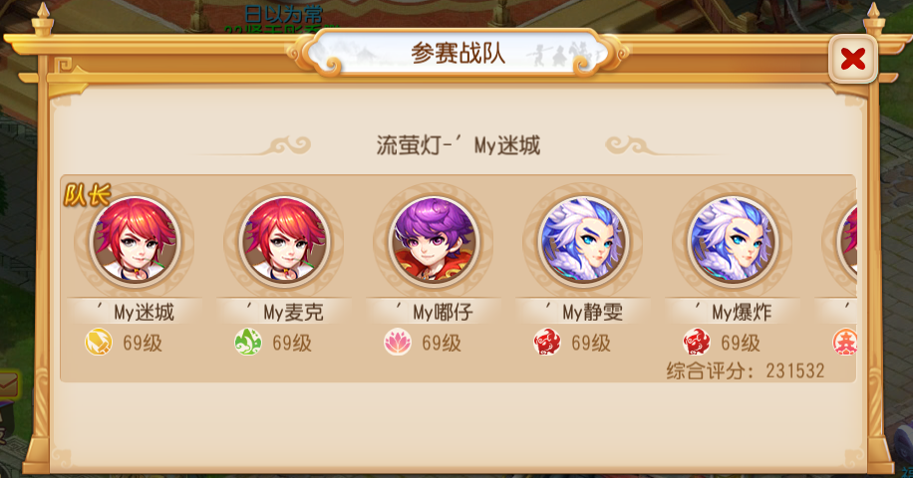Image resolution: width=913 pixels, height=478 pixels.
Task: Click the My麦克 name label
Action: pyautogui.click(x=285, y=313)
